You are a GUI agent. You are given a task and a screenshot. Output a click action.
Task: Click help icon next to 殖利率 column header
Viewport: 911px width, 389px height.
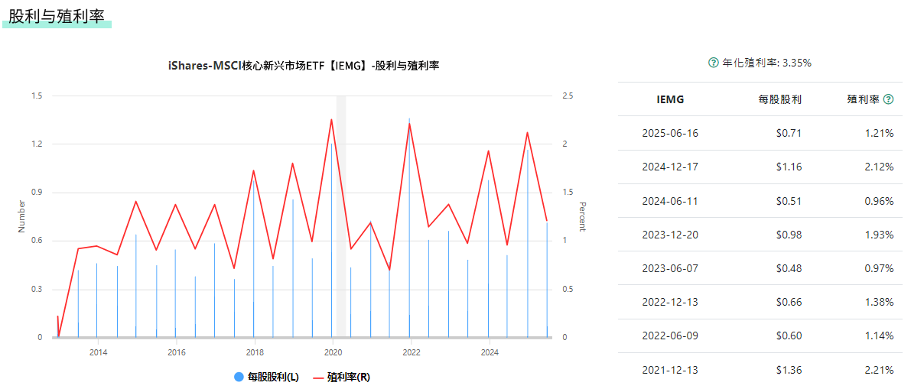point(888,99)
